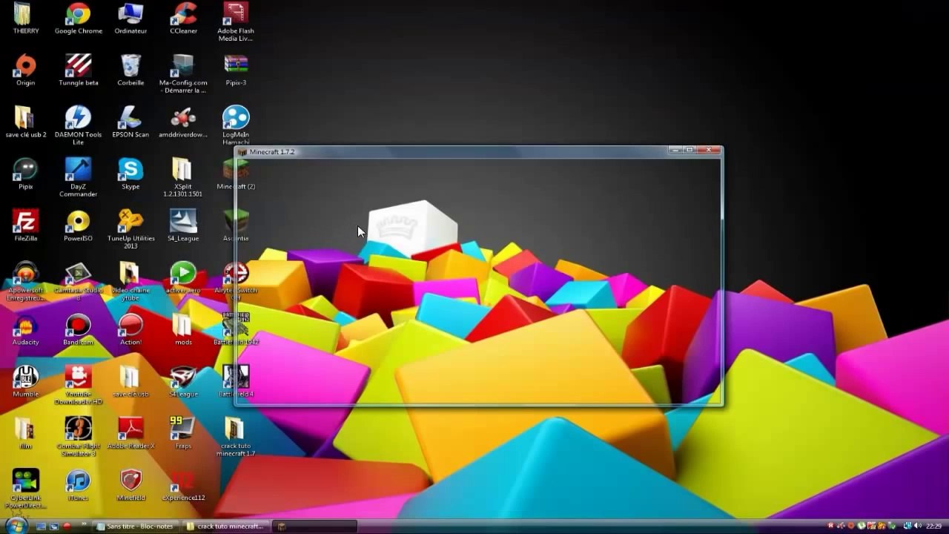949x534 pixels.
Task: Open the DayZ Commander shortcut
Action: click(x=78, y=178)
